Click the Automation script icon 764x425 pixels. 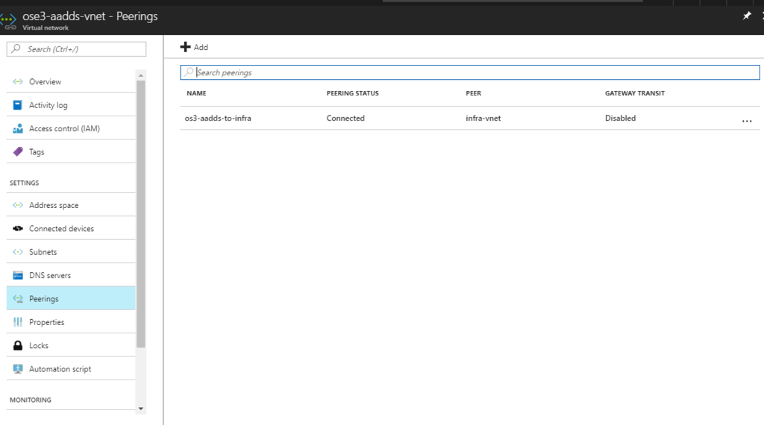(18, 369)
